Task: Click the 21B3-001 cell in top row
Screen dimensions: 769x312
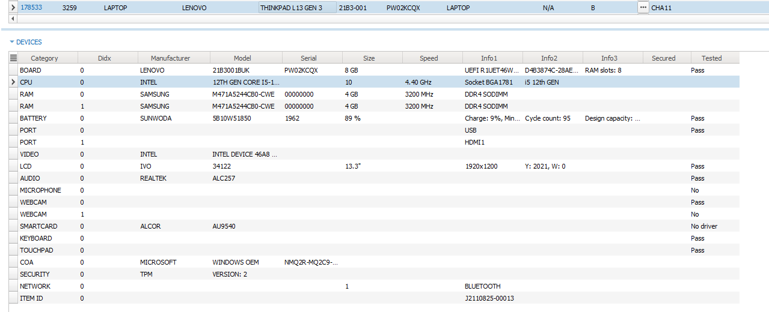Action: (x=361, y=8)
